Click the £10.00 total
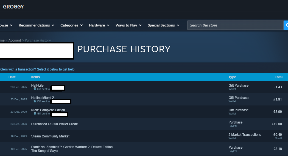Viewport: 288px width, 156px height. tap(277, 124)
